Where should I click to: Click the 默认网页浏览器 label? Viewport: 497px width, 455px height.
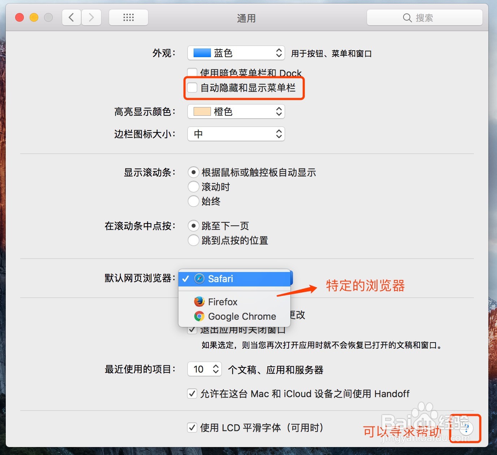[140, 278]
